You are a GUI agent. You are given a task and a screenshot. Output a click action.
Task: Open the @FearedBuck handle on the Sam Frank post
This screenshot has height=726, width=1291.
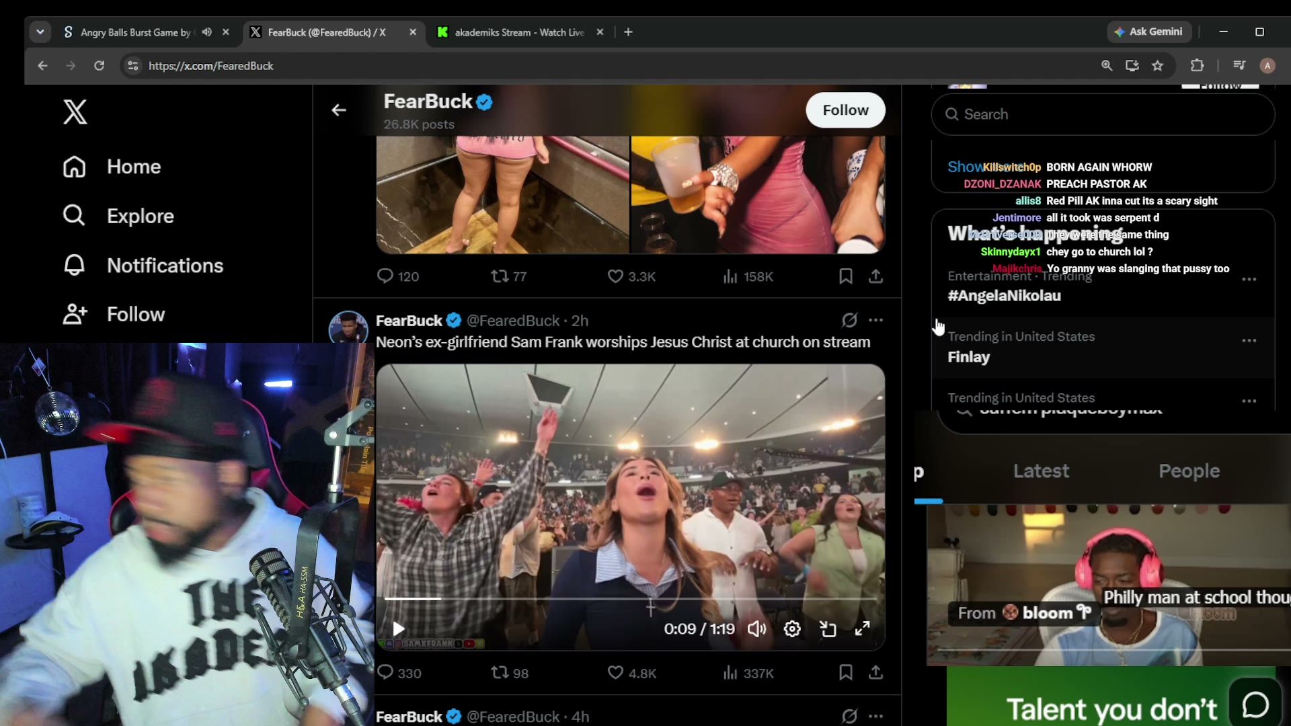pos(513,321)
